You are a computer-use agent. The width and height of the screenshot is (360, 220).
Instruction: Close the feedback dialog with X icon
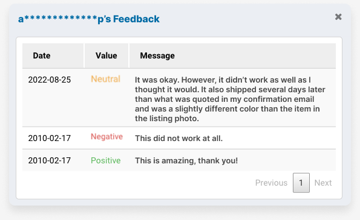tap(338, 17)
